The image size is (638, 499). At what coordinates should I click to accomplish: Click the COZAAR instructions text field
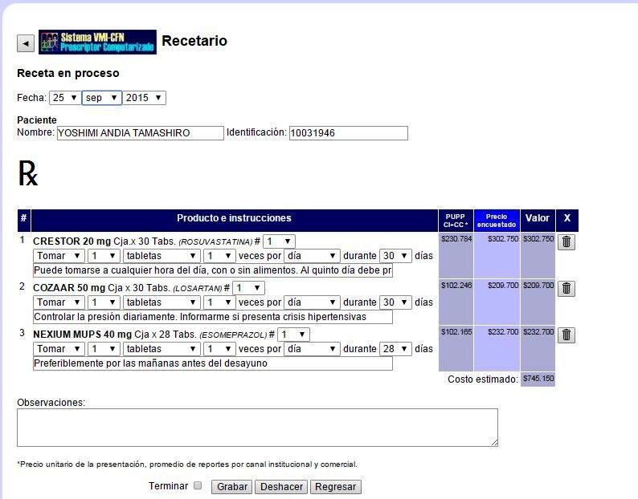point(213,317)
